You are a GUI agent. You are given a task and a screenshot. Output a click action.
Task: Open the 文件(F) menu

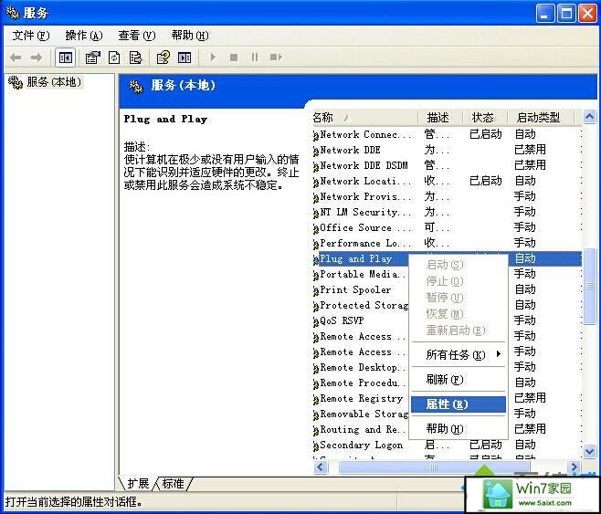coord(31,36)
